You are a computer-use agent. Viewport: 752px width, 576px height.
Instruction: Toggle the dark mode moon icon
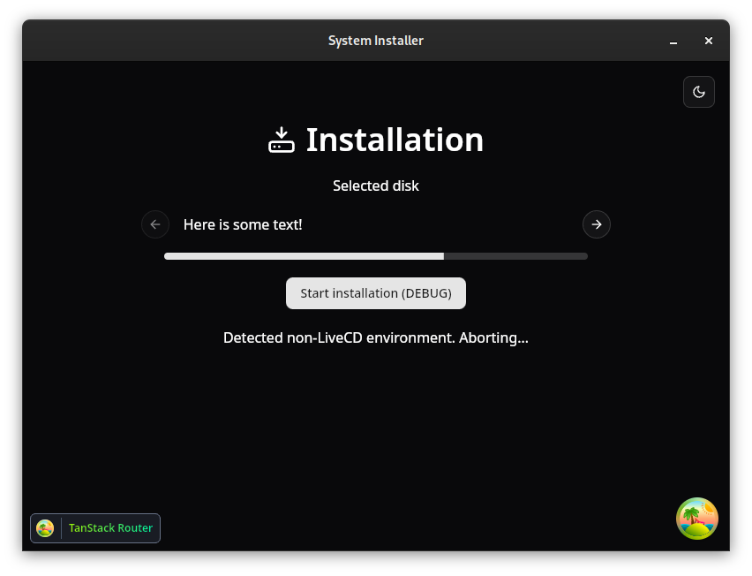(x=698, y=92)
